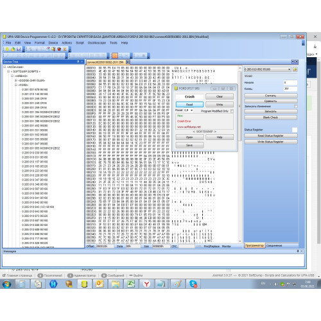Viewport: 321px width, 321px height.
Task: Click the red bug icon in toolbar
Action: tap(59, 49)
